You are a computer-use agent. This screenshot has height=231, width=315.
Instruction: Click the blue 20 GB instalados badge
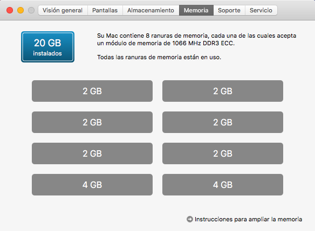click(47, 47)
